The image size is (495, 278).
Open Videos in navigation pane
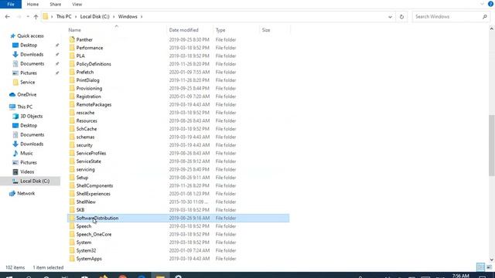27,171
